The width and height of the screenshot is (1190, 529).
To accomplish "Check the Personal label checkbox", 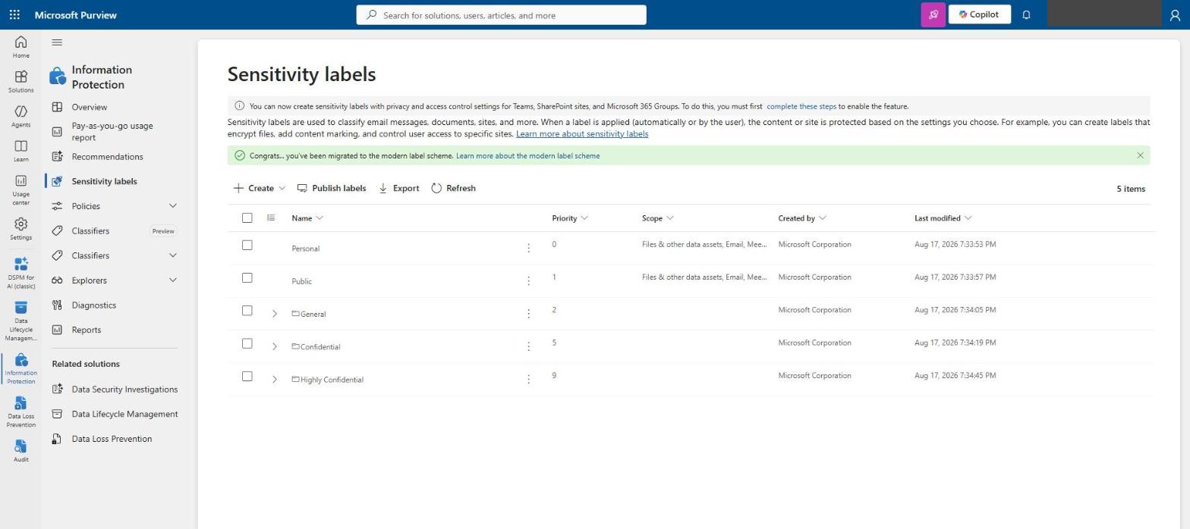I will 247,245.
